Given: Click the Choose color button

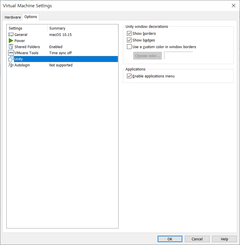Looking at the screenshot, I should (x=148, y=56).
